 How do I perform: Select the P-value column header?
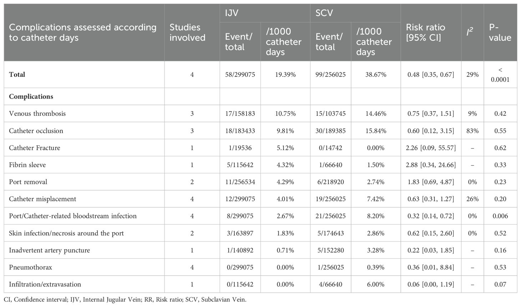click(500, 32)
